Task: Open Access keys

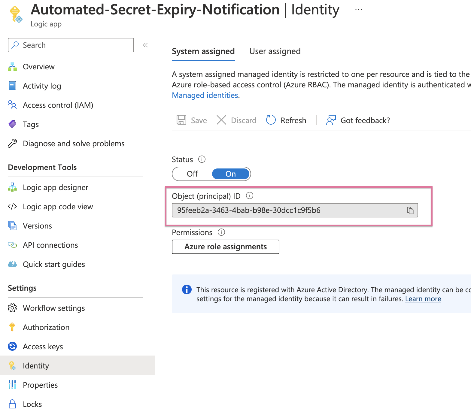Action: pyautogui.click(x=43, y=347)
